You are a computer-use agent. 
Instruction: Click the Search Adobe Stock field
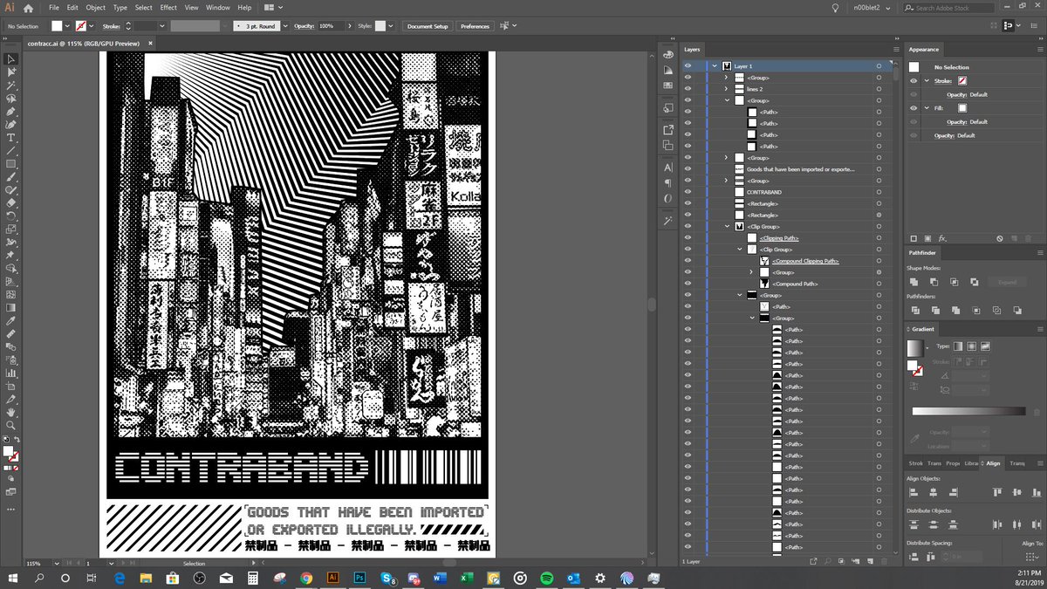pos(951,8)
